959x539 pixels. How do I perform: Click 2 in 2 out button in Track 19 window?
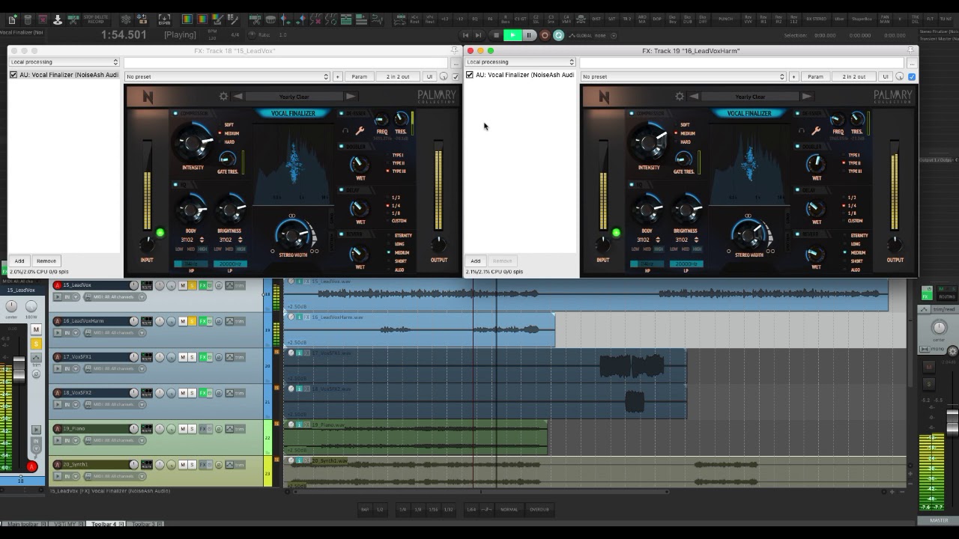[x=854, y=76]
